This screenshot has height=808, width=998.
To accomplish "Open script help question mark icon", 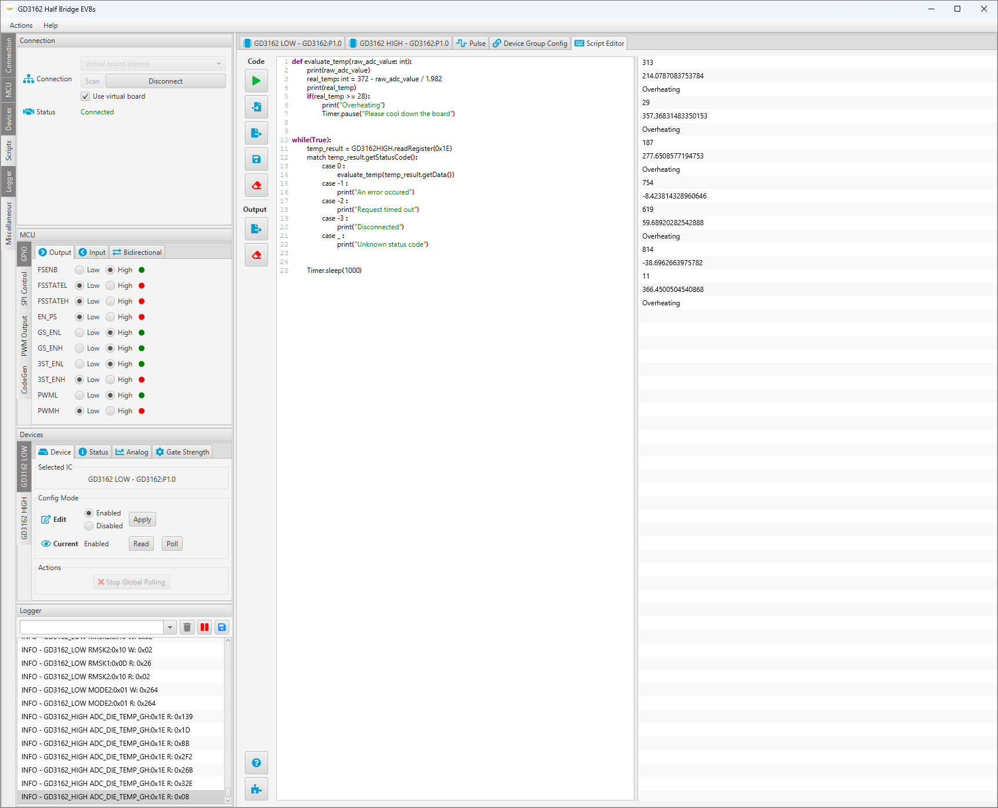I will pyautogui.click(x=256, y=763).
